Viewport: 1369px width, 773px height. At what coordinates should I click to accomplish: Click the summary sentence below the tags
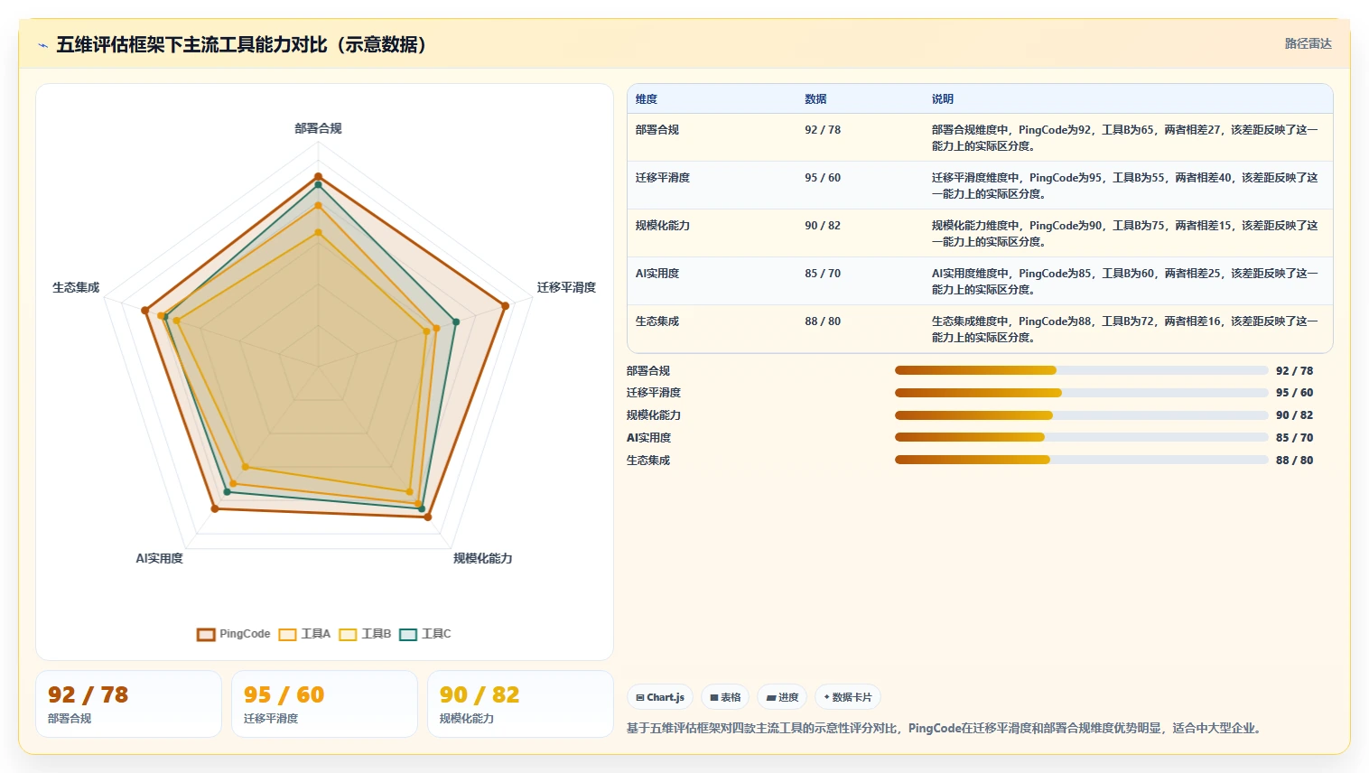[945, 728]
